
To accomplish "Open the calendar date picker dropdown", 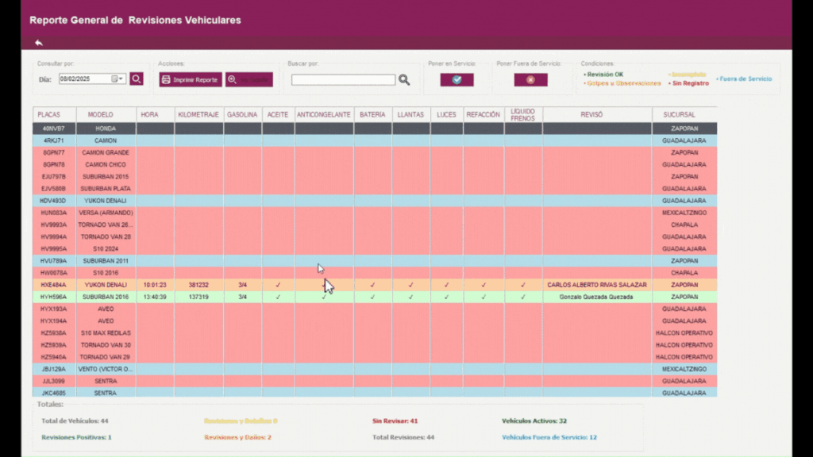I will [118, 79].
